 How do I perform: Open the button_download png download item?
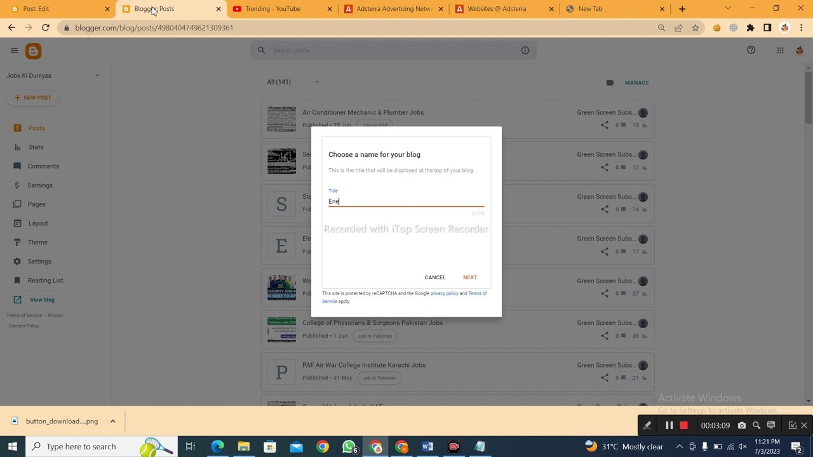[62, 421]
